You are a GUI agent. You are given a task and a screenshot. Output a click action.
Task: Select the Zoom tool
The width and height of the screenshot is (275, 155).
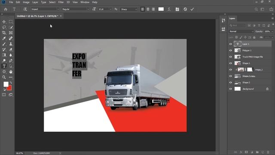click(x=4, y=77)
